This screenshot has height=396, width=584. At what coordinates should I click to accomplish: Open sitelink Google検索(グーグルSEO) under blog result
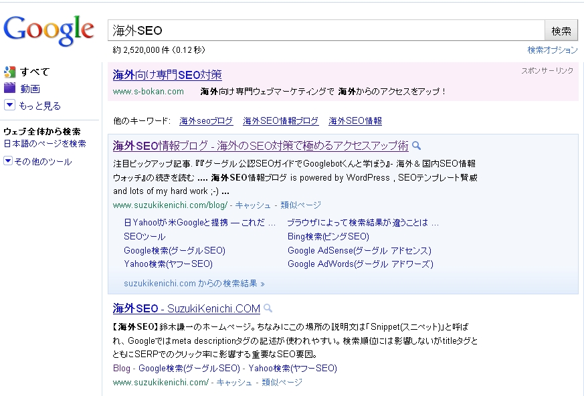click(x=175, y=250)
